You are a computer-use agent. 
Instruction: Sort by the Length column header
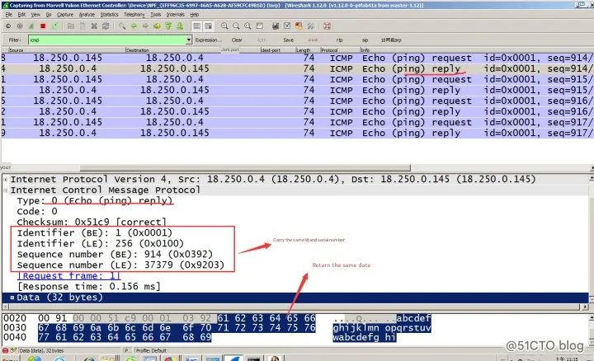click(x=307, y=50)
